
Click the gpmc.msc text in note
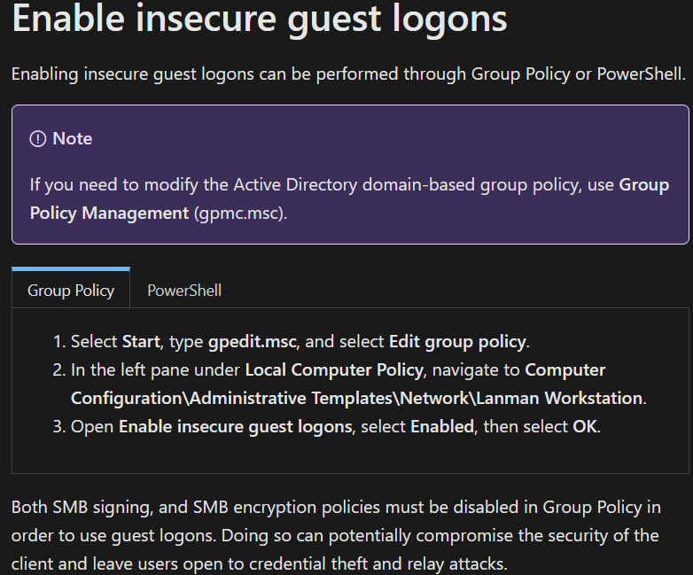click(x=238, y=213)
